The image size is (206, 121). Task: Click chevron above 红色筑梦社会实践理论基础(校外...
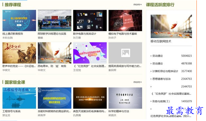click(151, 109)
